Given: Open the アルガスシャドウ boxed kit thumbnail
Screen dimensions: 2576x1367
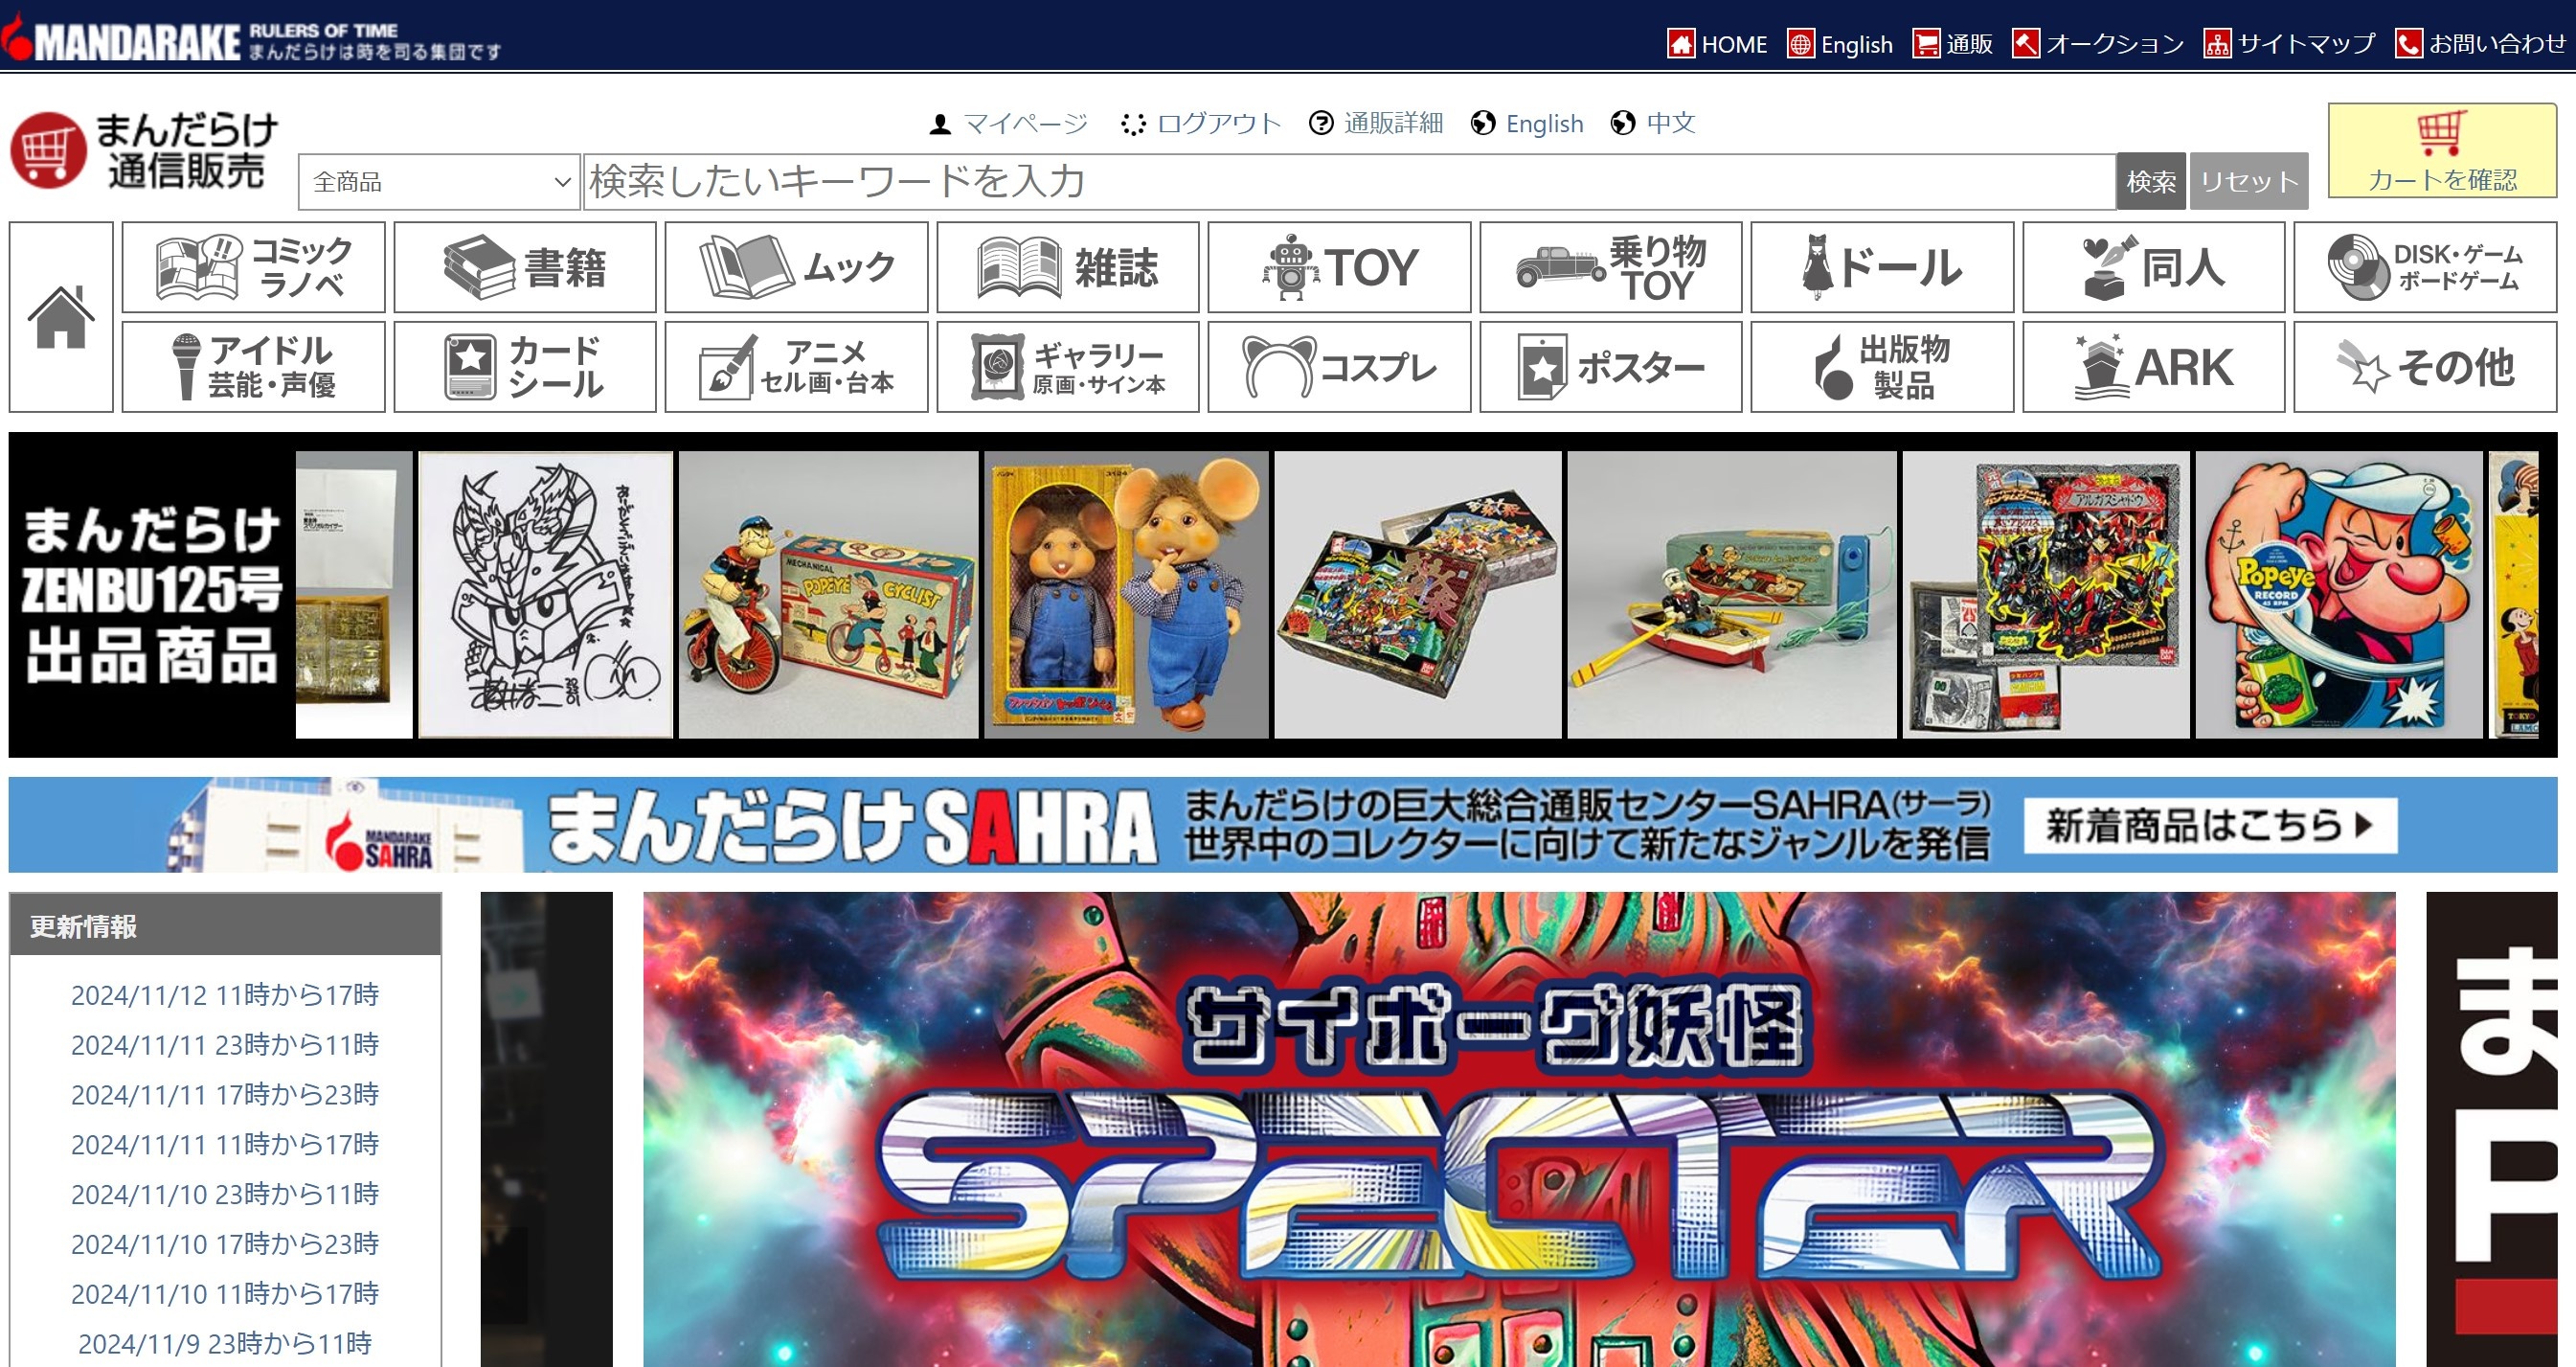Looking at the screenshot, I should coord(2046,595).
